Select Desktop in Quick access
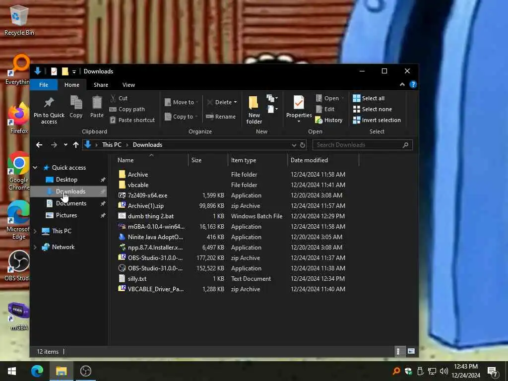The image size is (508, 381). click(66, 180)
